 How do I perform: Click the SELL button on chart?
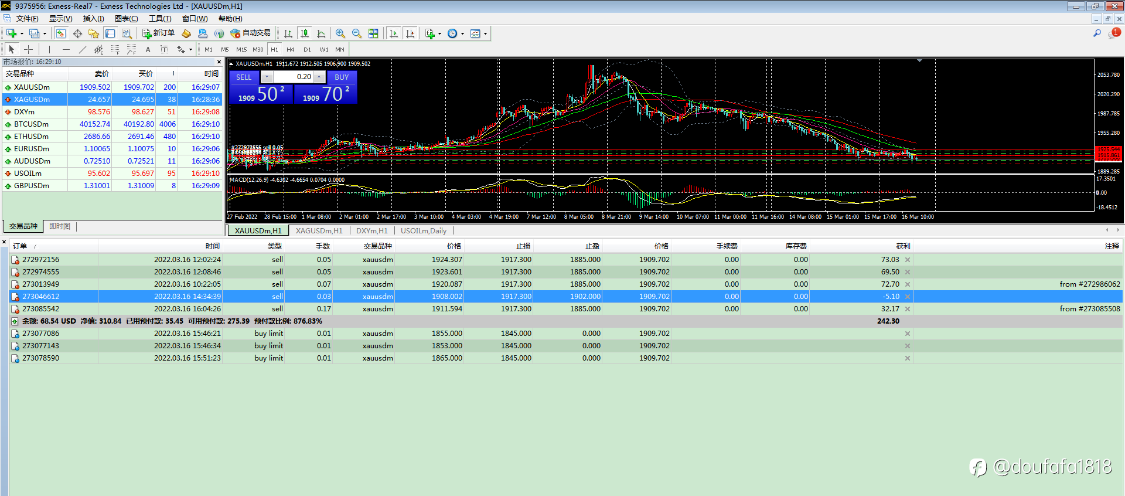pos(244,77)
